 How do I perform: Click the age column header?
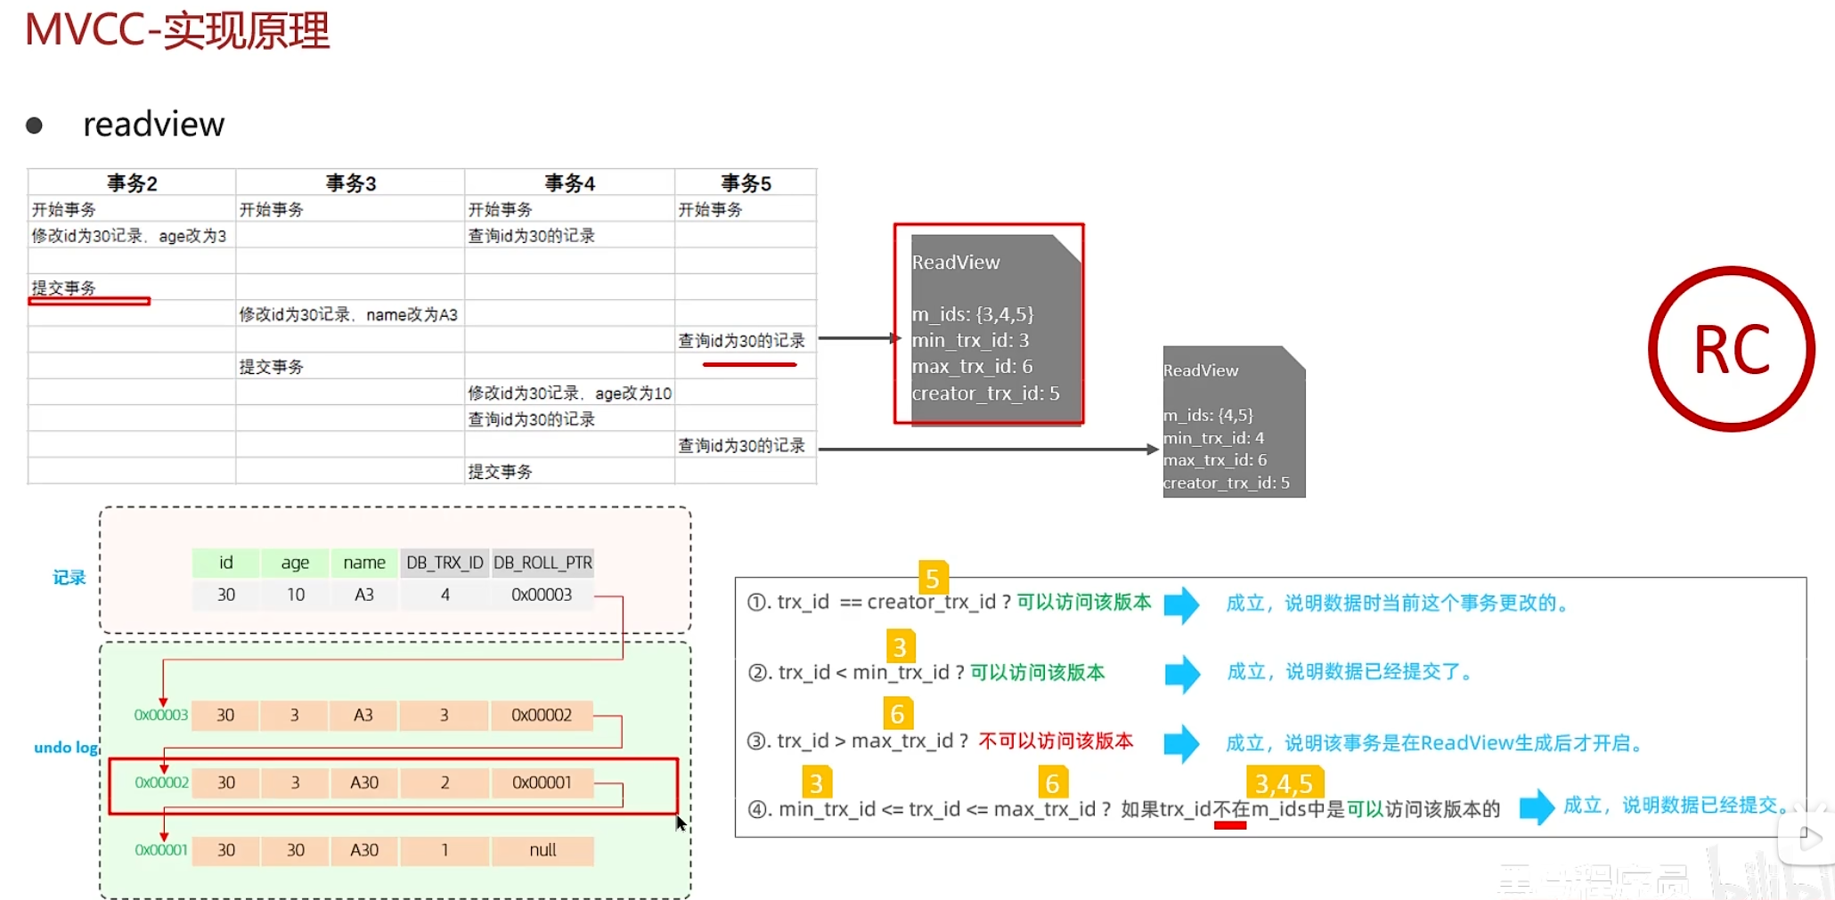(x=295, y=563)
